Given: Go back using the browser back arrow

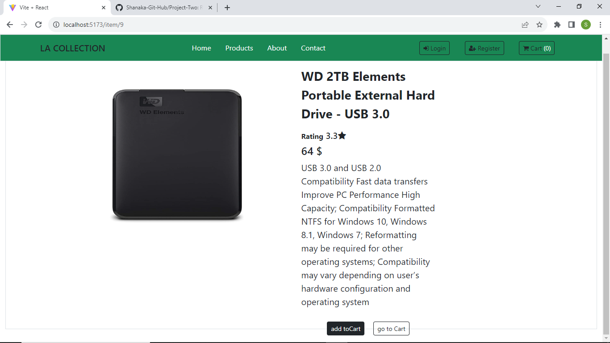Looking at the screenshot, I should 10,25.
